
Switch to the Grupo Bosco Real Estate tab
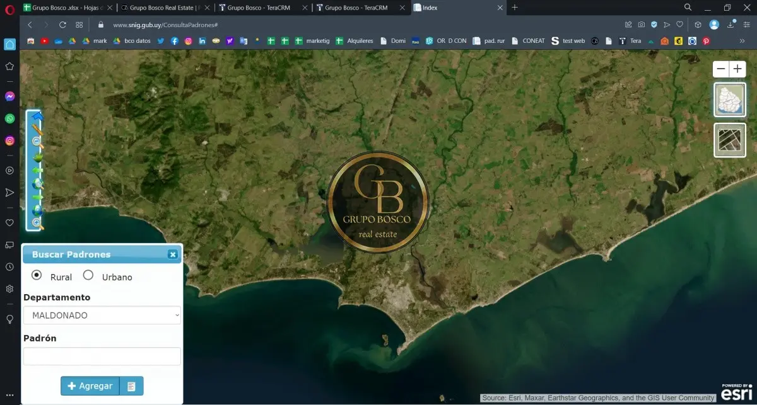[x=165, y=8]
